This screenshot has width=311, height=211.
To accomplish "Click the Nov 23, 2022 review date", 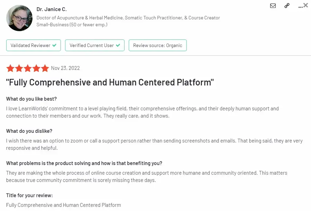I will [x=65, y=68].
